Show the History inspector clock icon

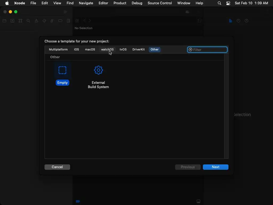[x=239, y=21]
